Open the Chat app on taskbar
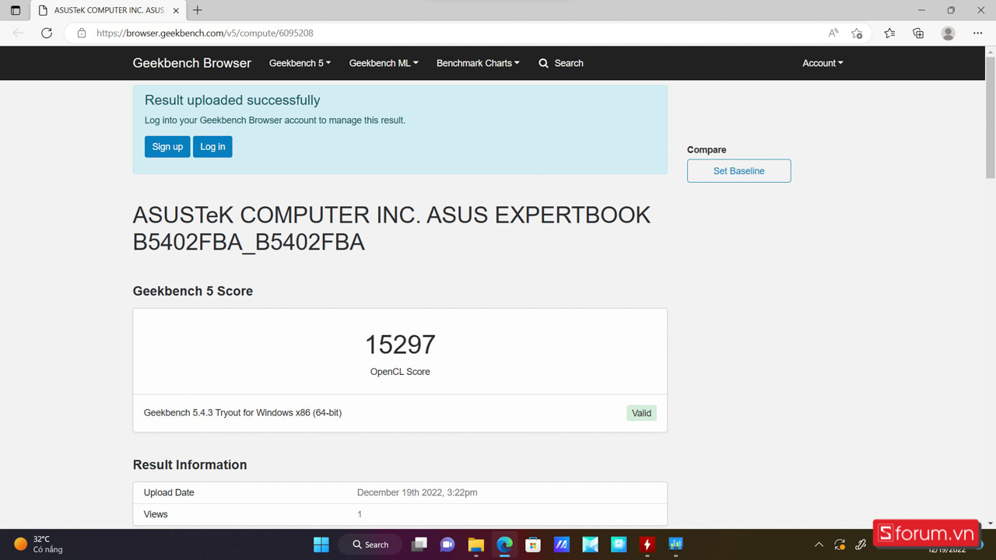 (x=447, y=544)
